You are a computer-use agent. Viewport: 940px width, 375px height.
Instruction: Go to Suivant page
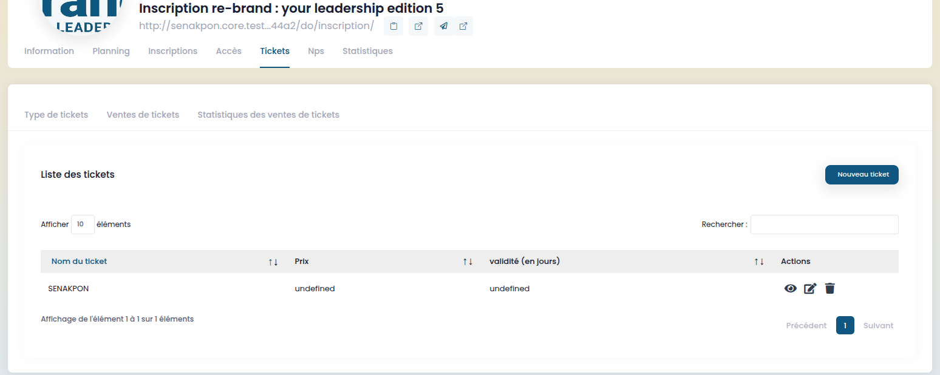pyautogui.click(x=878, y=326)
